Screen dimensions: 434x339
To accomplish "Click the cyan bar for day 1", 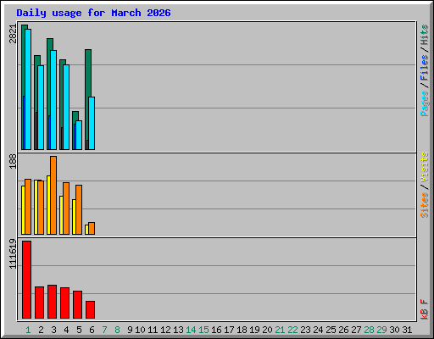I will [x=28, y=89].
